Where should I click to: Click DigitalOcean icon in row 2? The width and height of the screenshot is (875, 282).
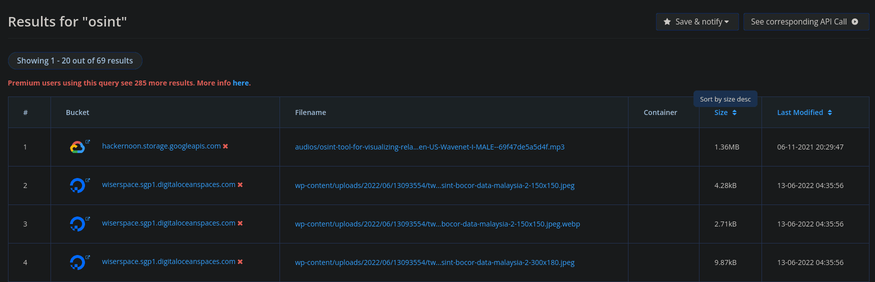coord(77,185)
